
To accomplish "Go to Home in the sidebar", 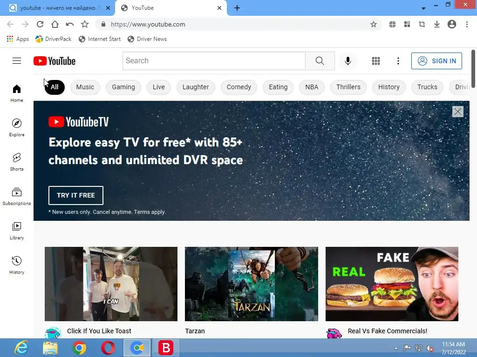I will click(17, 93).
